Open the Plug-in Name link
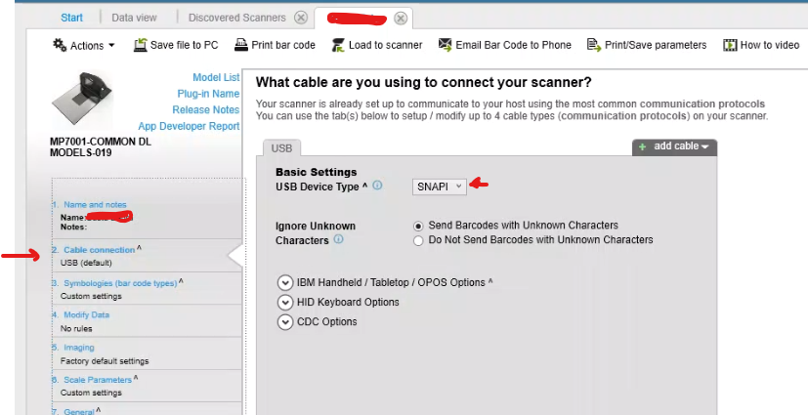Viewport: 808px width, 415px height. click(x=208, y=94)
